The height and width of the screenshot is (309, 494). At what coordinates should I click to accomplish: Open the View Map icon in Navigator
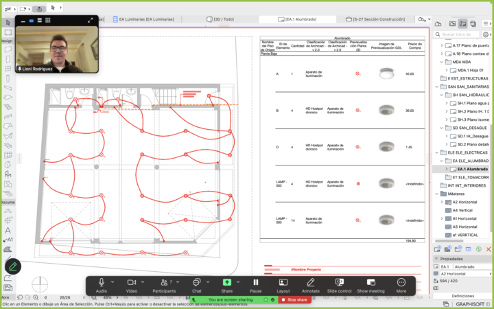pos(452,23)
